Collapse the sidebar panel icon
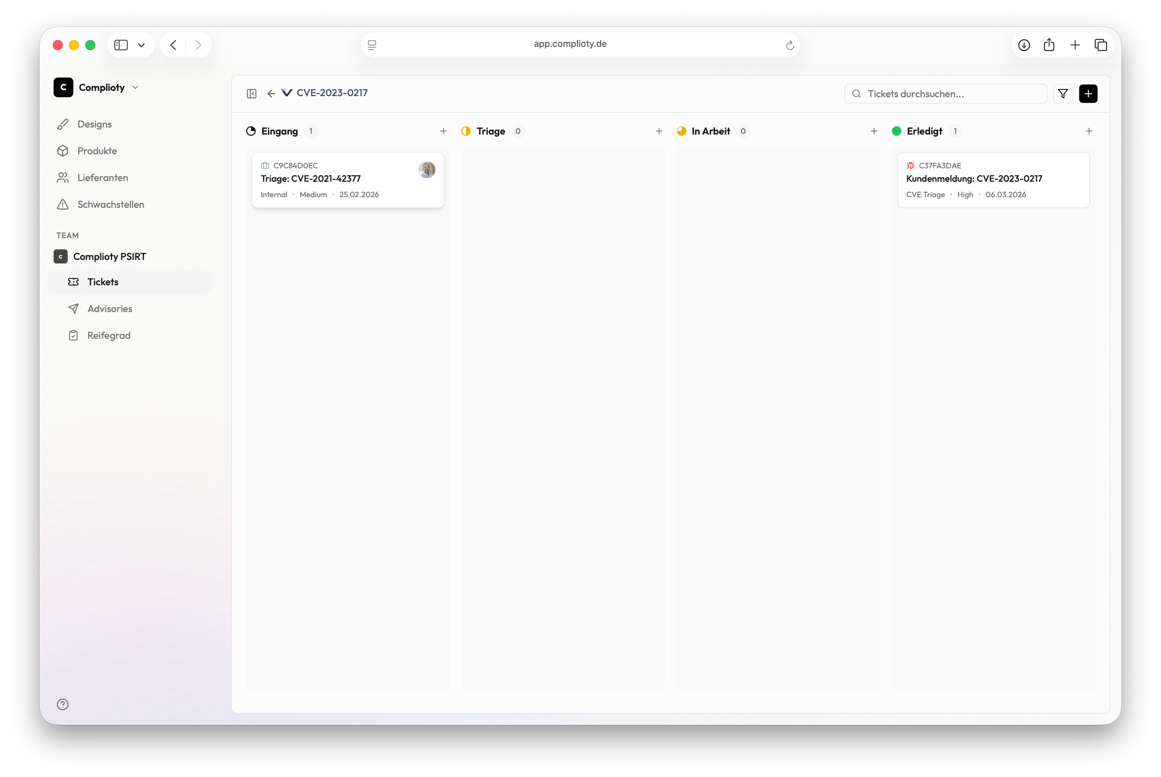1161x777 pixels. pyautogui.click(x=252, y=94)
